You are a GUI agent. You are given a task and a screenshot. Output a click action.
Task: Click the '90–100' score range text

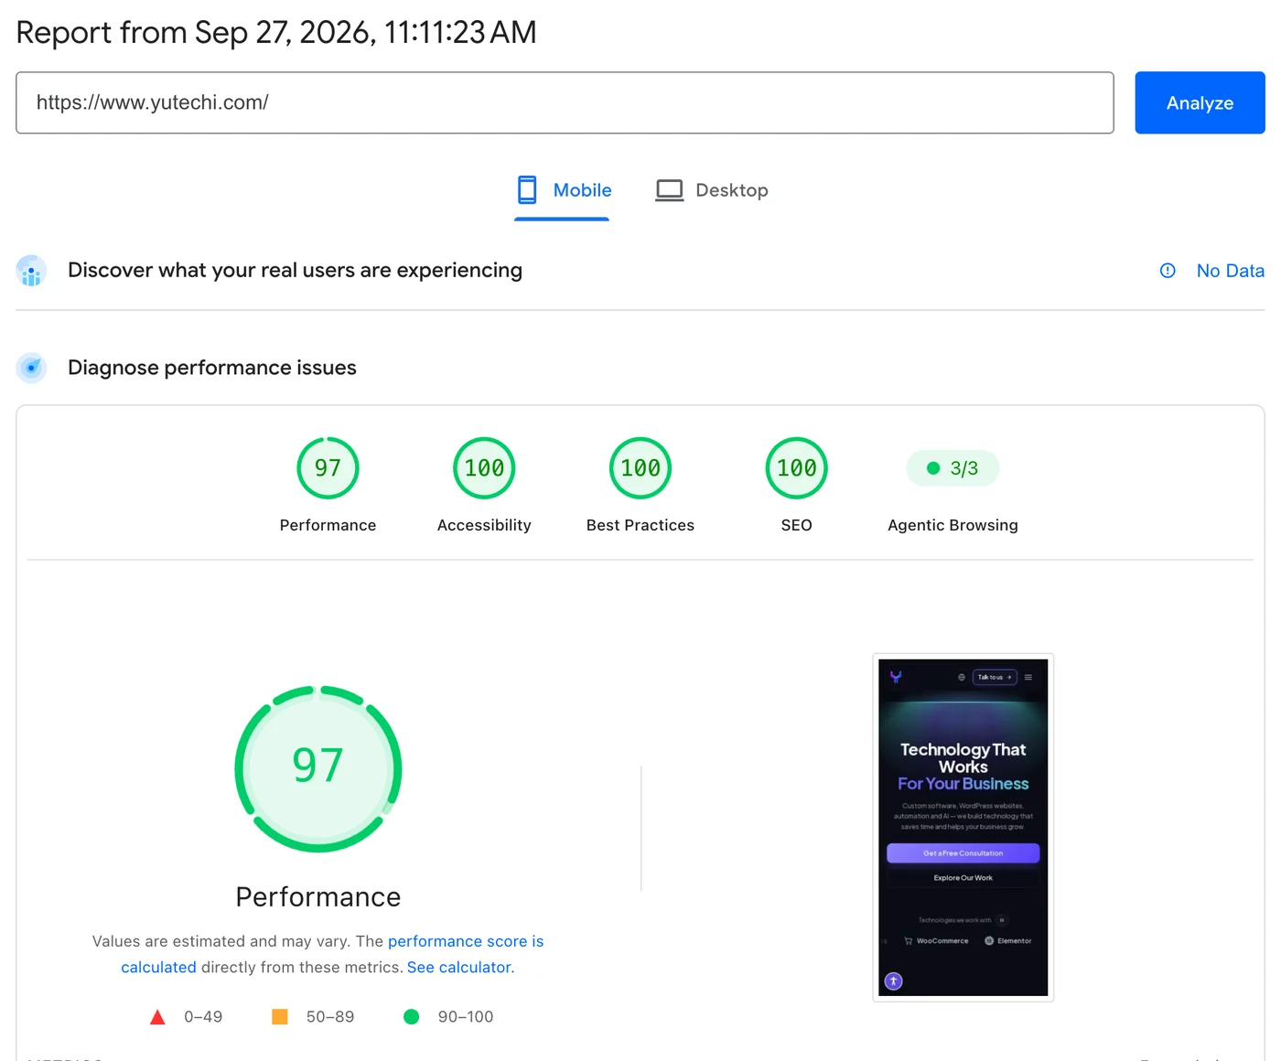466,1017
